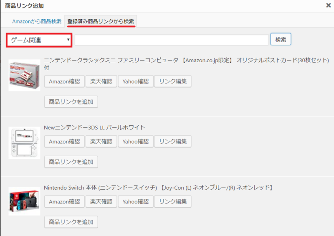Switch to Amazonから商品検索 tab
Image resolution: width=334 pixels, height=236 pixels.
[37, 21]
